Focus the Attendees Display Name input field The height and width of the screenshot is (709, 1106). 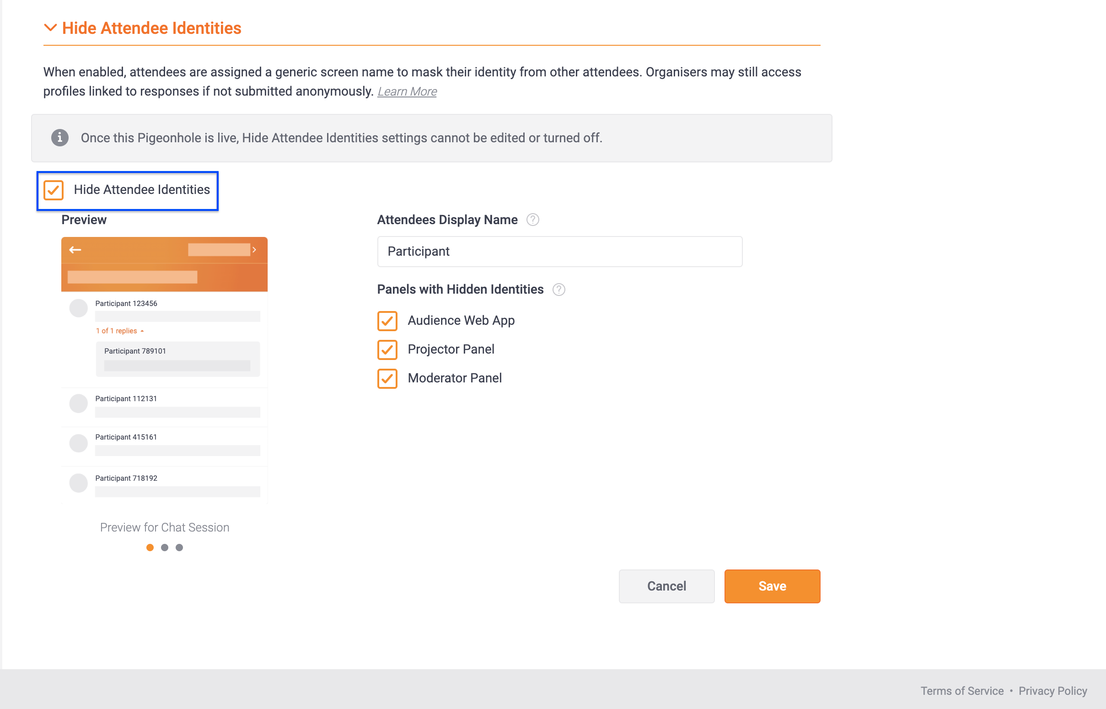coord(560,252)
